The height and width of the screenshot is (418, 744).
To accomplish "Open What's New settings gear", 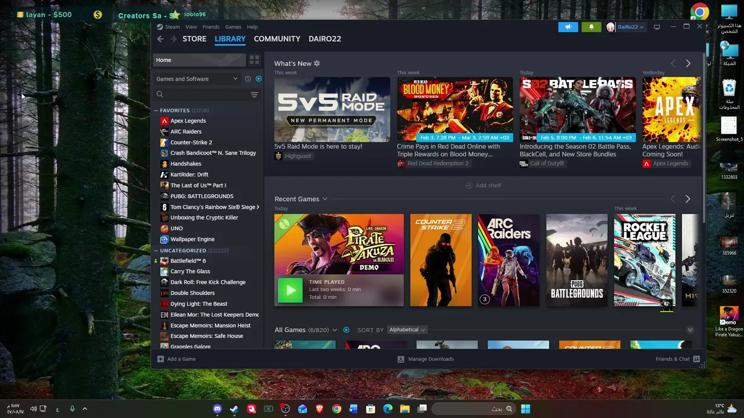I will [317, 63].
